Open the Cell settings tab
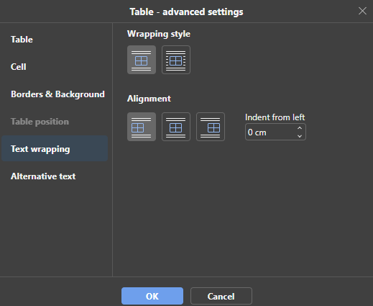The image size is (373, 306). [55, 67]
